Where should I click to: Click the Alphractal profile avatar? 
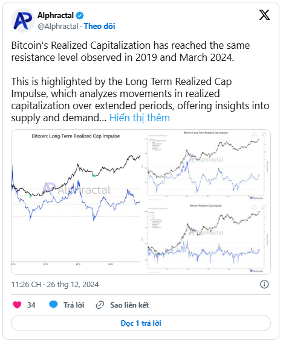coord(23,21)
